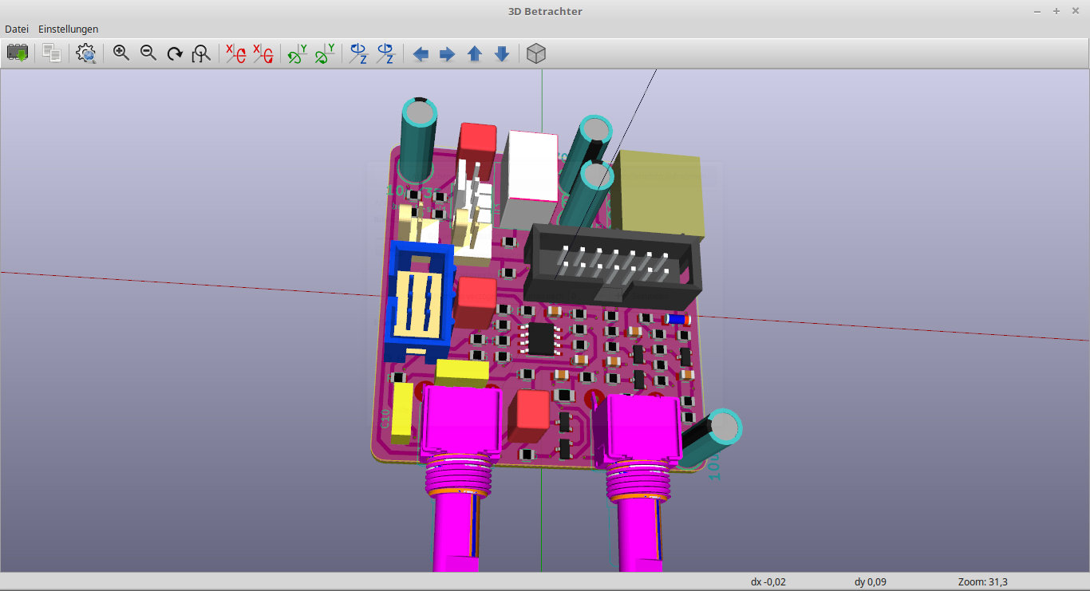Click the Fit in page zoom icon
Viewport: 1090px width, 591px height.
(202, 53)
